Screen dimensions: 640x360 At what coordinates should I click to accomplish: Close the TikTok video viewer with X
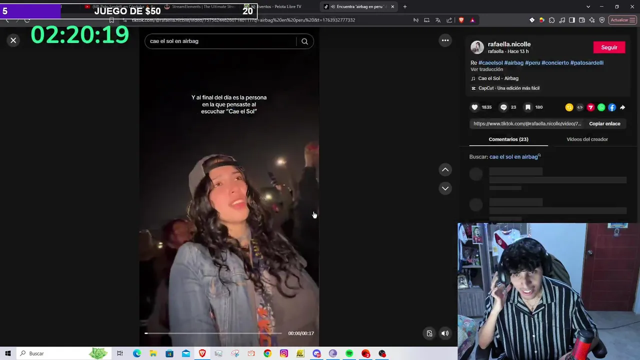[x=13, y=40]
